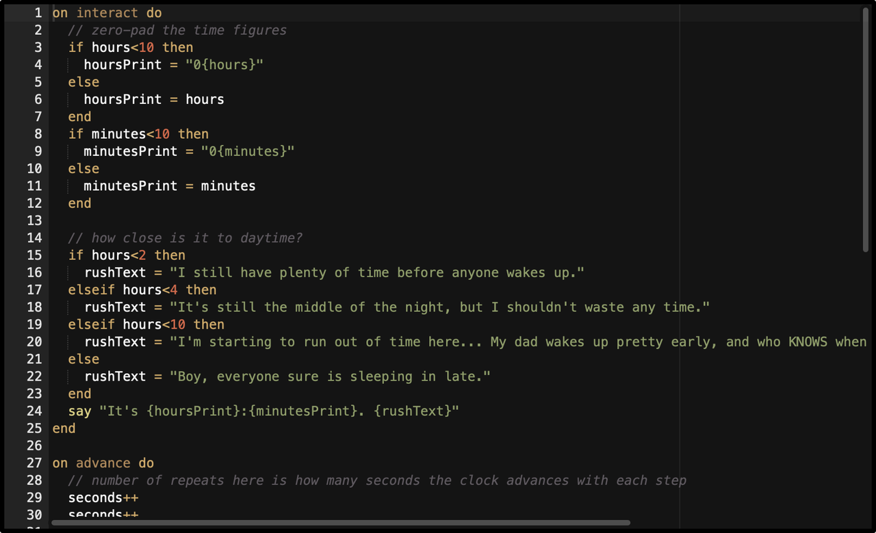This screenshot has height=533, width=876.
Task: Click the horizontal scrollbar at the bottom
Action: [340, 523]
